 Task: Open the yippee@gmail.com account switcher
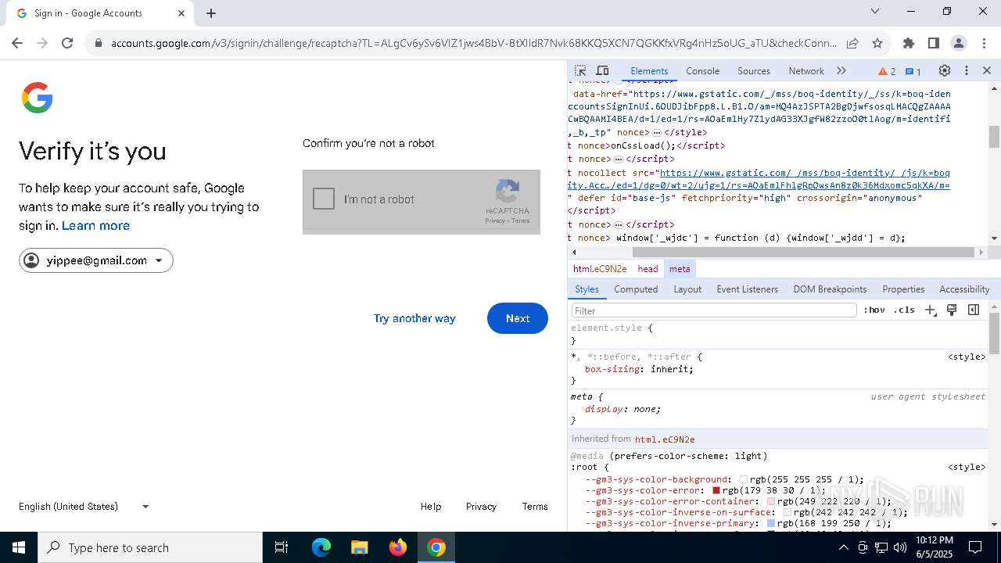(95, 260)
